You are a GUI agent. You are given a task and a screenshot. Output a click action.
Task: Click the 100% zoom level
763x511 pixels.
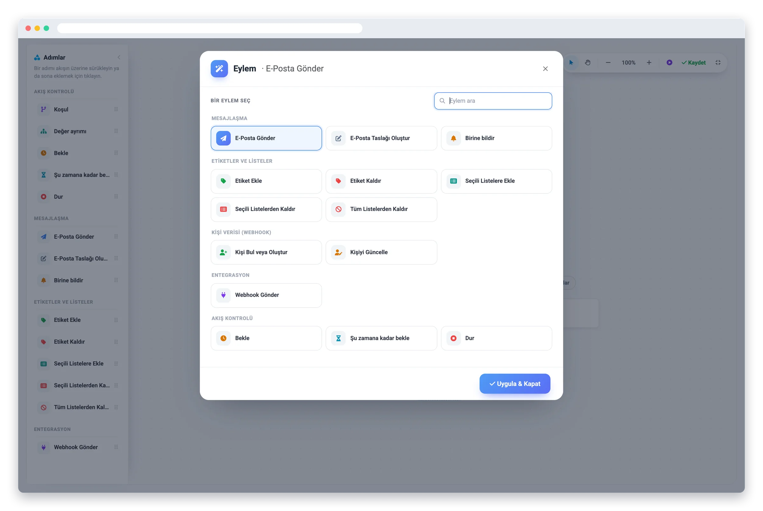pos(628,63)
